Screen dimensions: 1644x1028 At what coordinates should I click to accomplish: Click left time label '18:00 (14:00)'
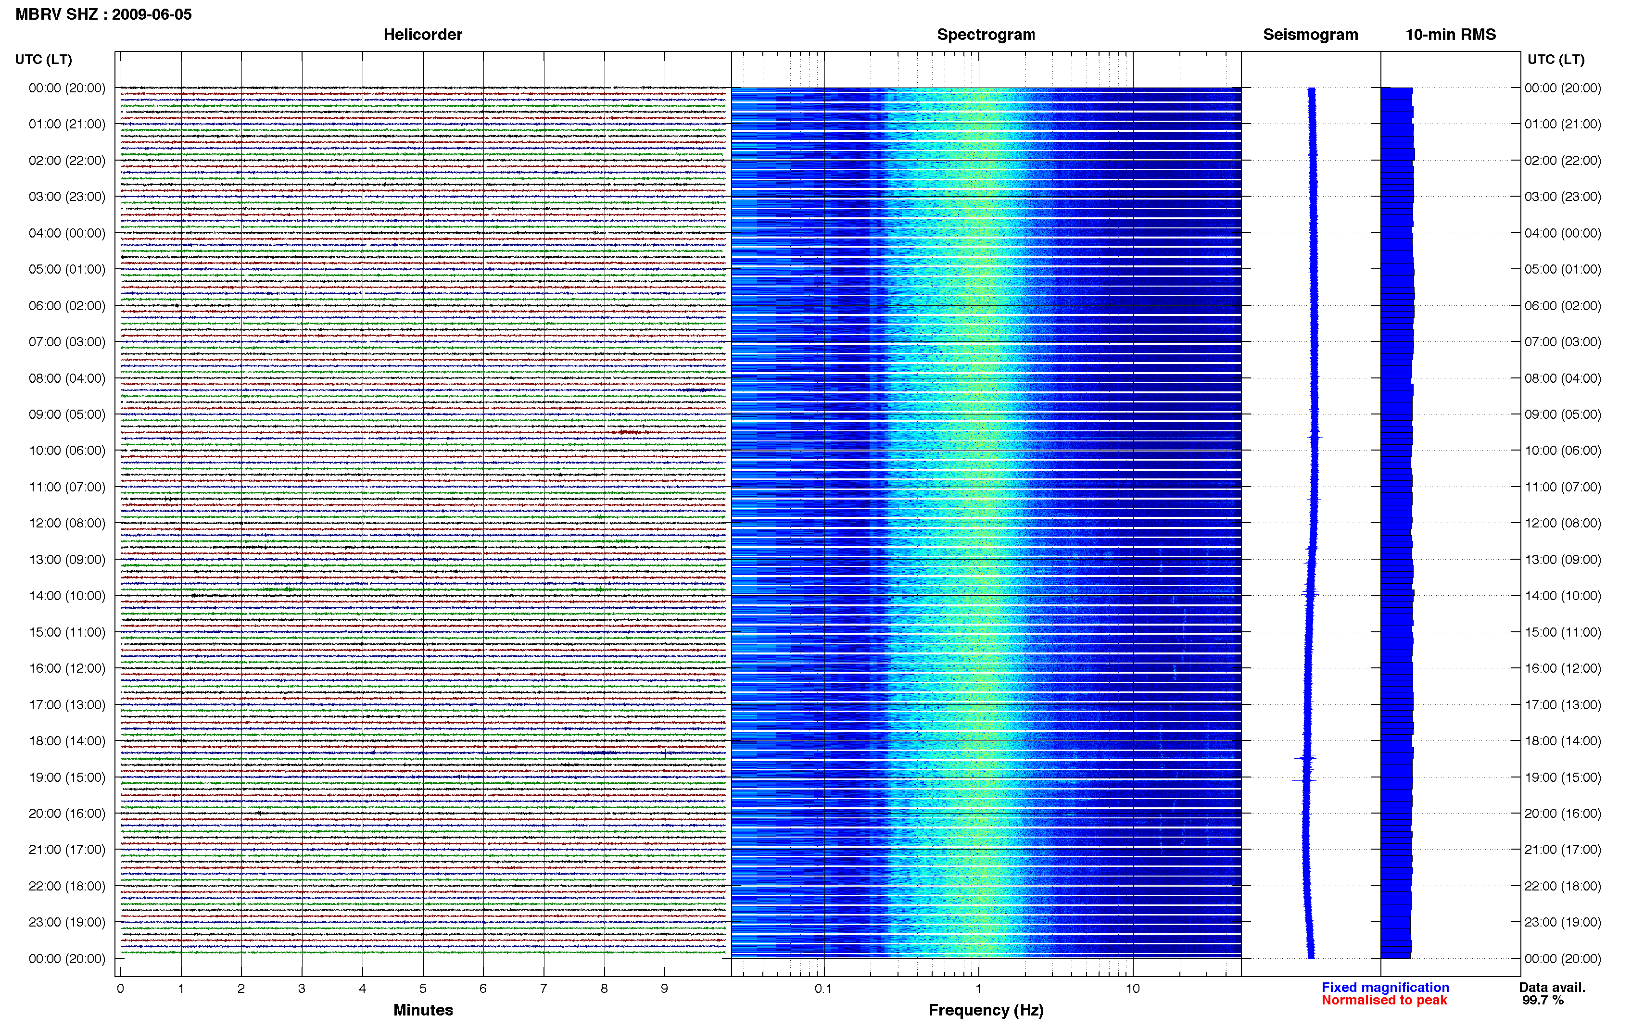pyautogui.click(x=67, y=740)
